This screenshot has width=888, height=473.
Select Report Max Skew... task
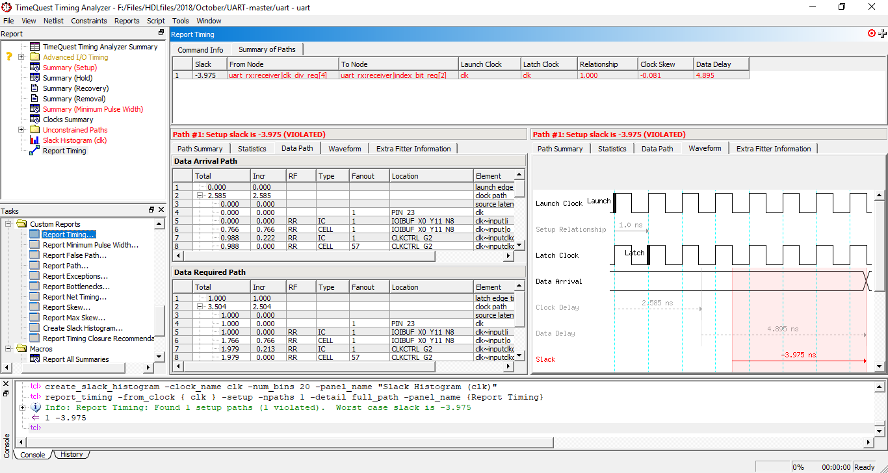click(x=74, y=318)
